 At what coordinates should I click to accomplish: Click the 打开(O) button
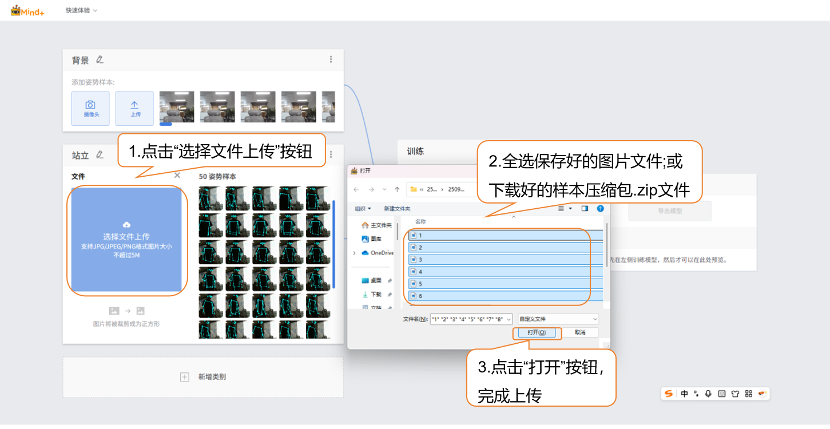point(537,332)
